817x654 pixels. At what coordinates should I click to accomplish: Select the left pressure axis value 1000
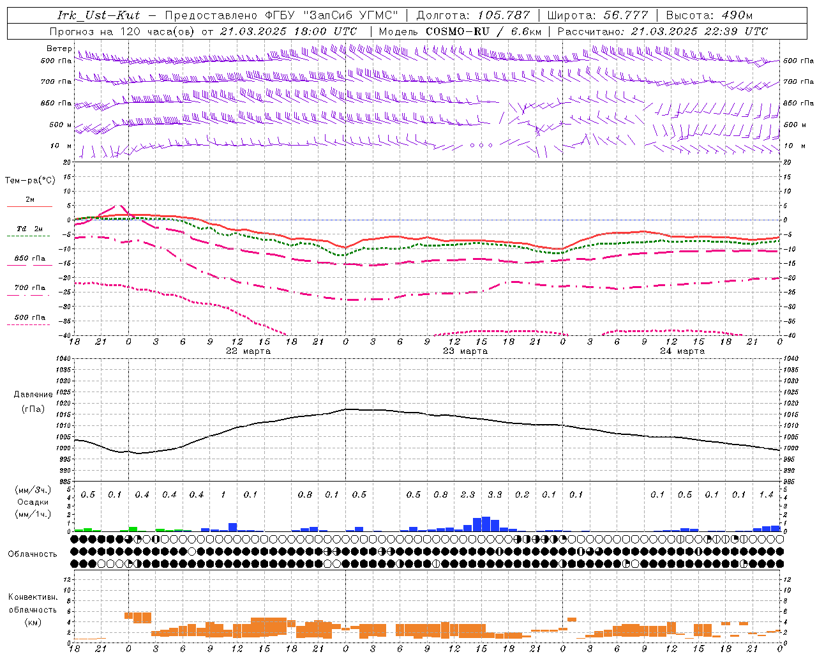point(63,448)
